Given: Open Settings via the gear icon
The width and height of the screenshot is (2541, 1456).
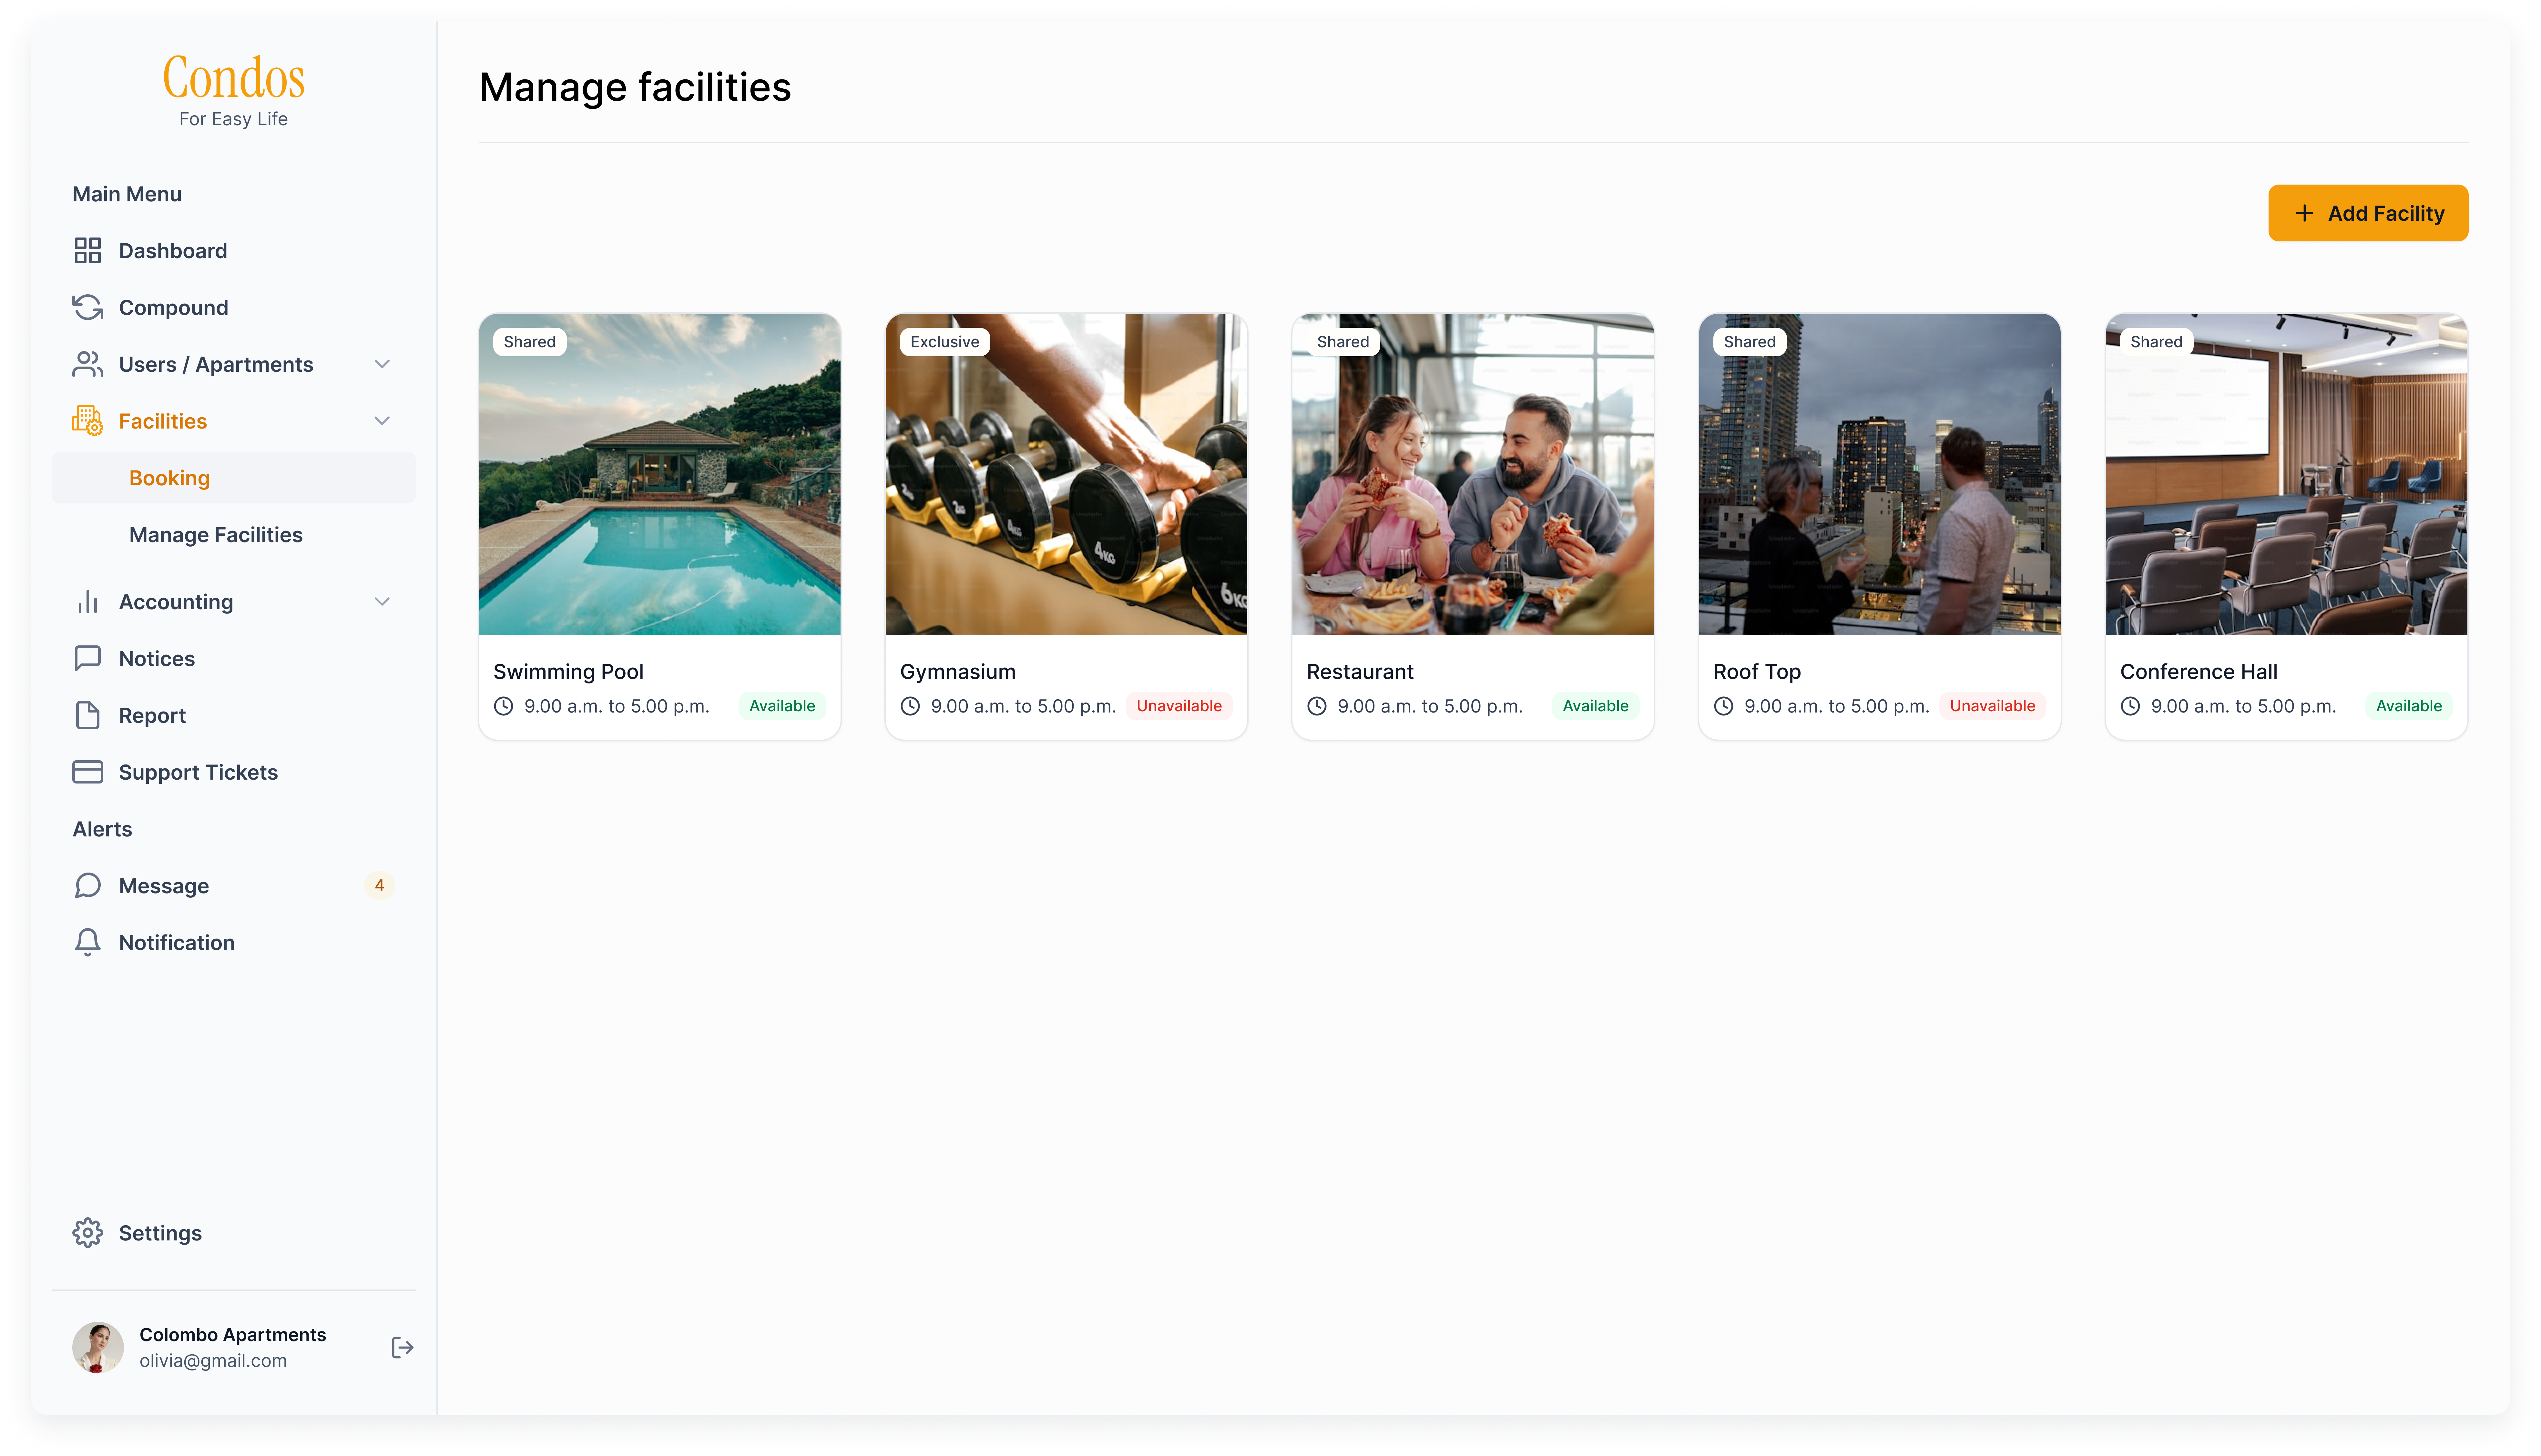Looking at the screenshot, I should pos(88,1233).
